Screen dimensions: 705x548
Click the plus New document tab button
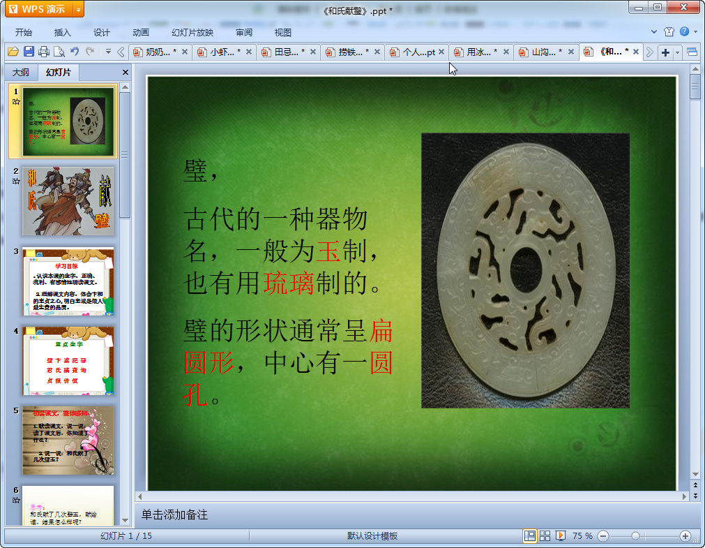[x=665, y=52]
